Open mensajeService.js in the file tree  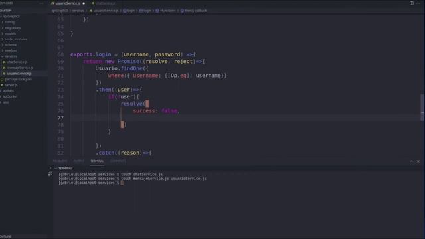coord(20,68)
